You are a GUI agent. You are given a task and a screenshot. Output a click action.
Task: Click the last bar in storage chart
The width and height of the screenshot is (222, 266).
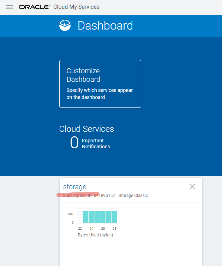coord(114,217)
